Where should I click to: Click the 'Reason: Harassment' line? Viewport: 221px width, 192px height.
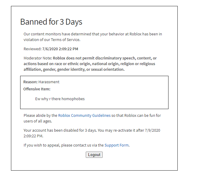[x=41, y=82]
